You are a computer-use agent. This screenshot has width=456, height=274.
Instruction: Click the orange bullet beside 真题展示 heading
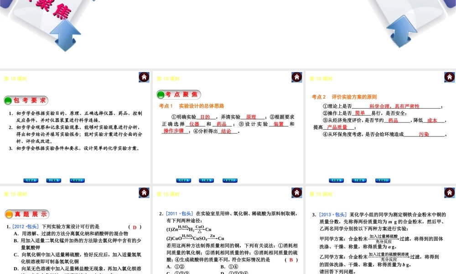pyautogui.click(x=9, y=215)
